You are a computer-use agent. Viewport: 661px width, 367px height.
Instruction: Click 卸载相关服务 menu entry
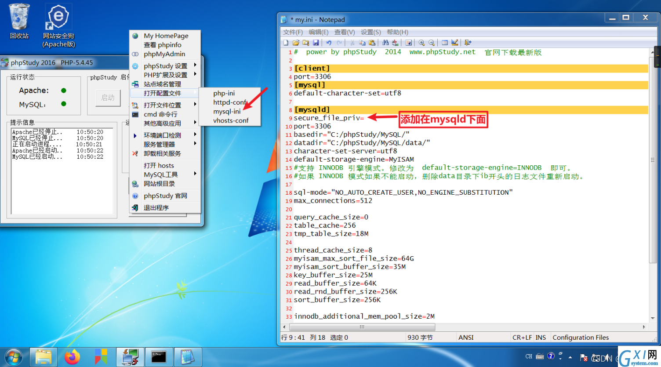(x=165, y=153)
